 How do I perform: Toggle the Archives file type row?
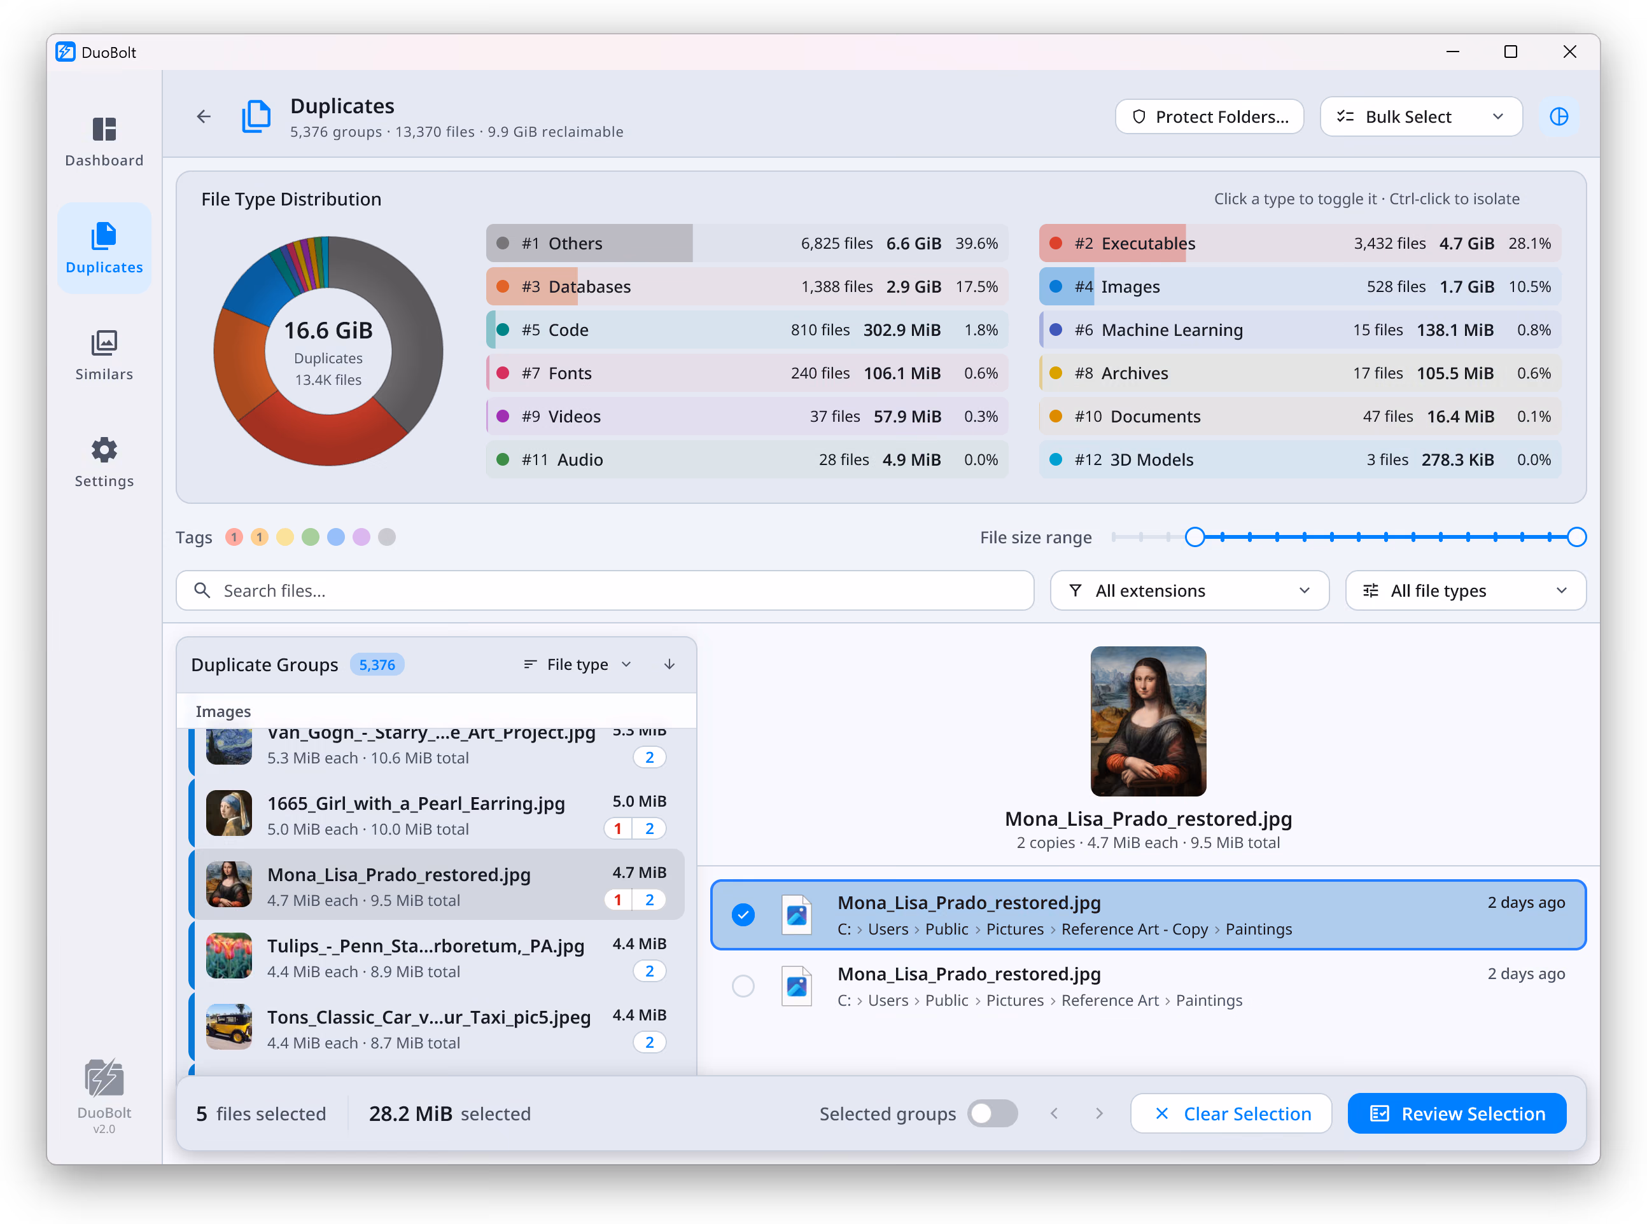tap(1300, 373)
